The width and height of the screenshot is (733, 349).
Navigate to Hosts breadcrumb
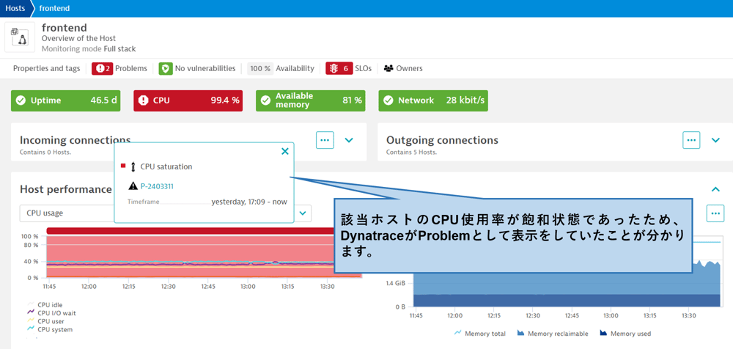click(15, 9)
